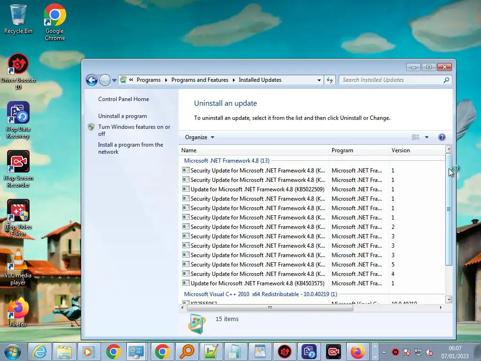Click the search magnifier icon
Viewport: 481px width, 361px height.
click(446, 80)
